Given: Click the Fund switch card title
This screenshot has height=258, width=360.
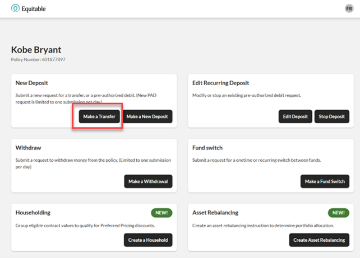Looking at the screenshot, I should [x=207, y=148].
